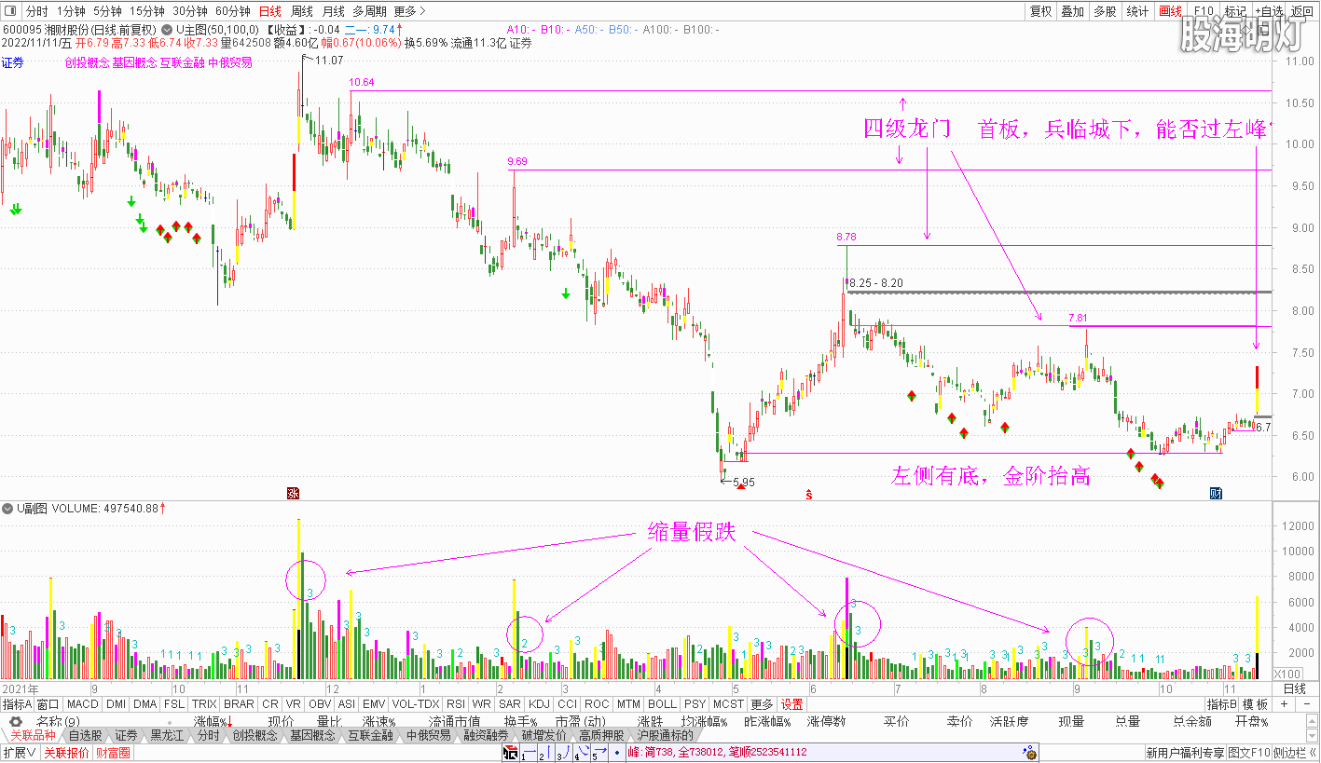Screen dimensions: 1321x763
Task: Switch to 分时 intraday chart
Action: (36, 11)
